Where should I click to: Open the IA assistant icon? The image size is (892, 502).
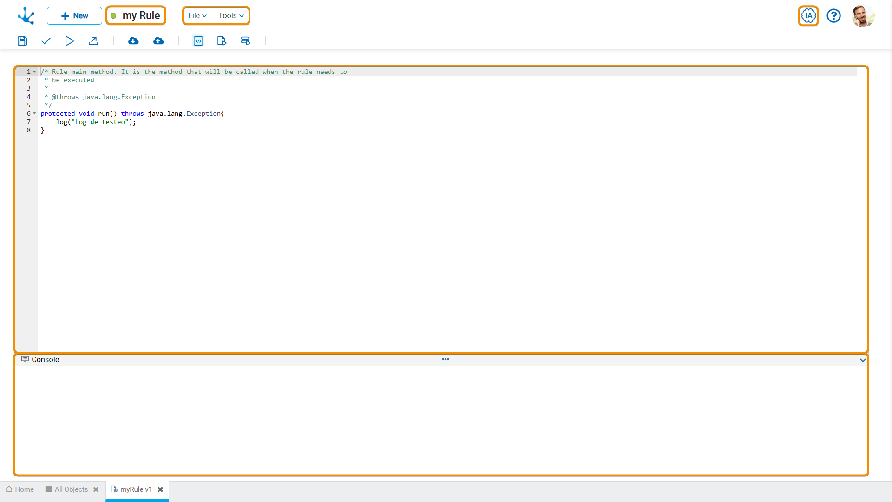click(x=808, y=16)
